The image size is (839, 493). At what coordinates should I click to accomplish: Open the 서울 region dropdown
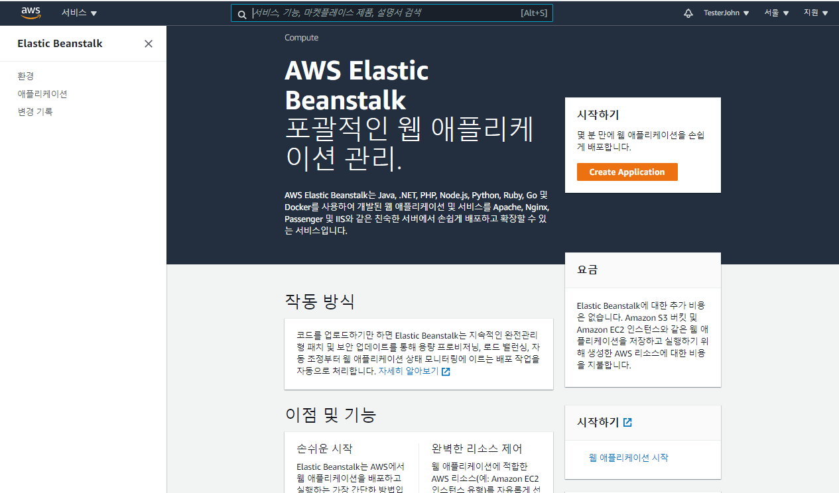click(x=777, y=13)
